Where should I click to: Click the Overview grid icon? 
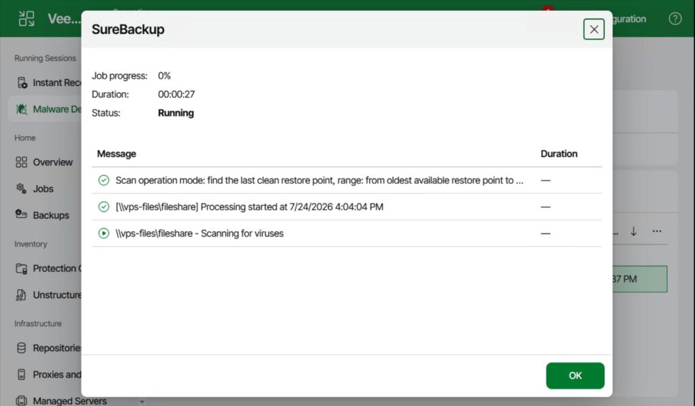(x=21, y=162)
